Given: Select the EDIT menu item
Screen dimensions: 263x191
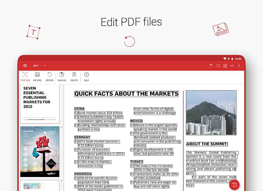Looking at the screenshot, I should click(36, 66).
